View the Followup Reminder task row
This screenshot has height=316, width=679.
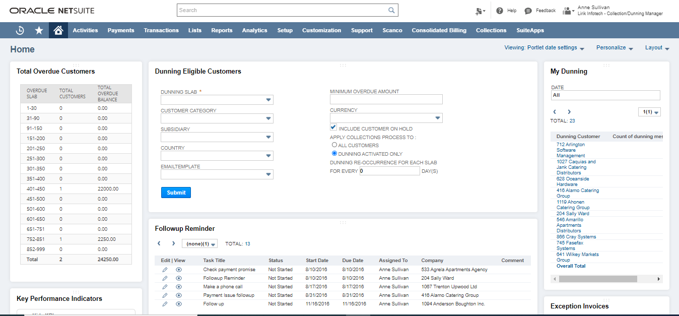coord(179,278)
